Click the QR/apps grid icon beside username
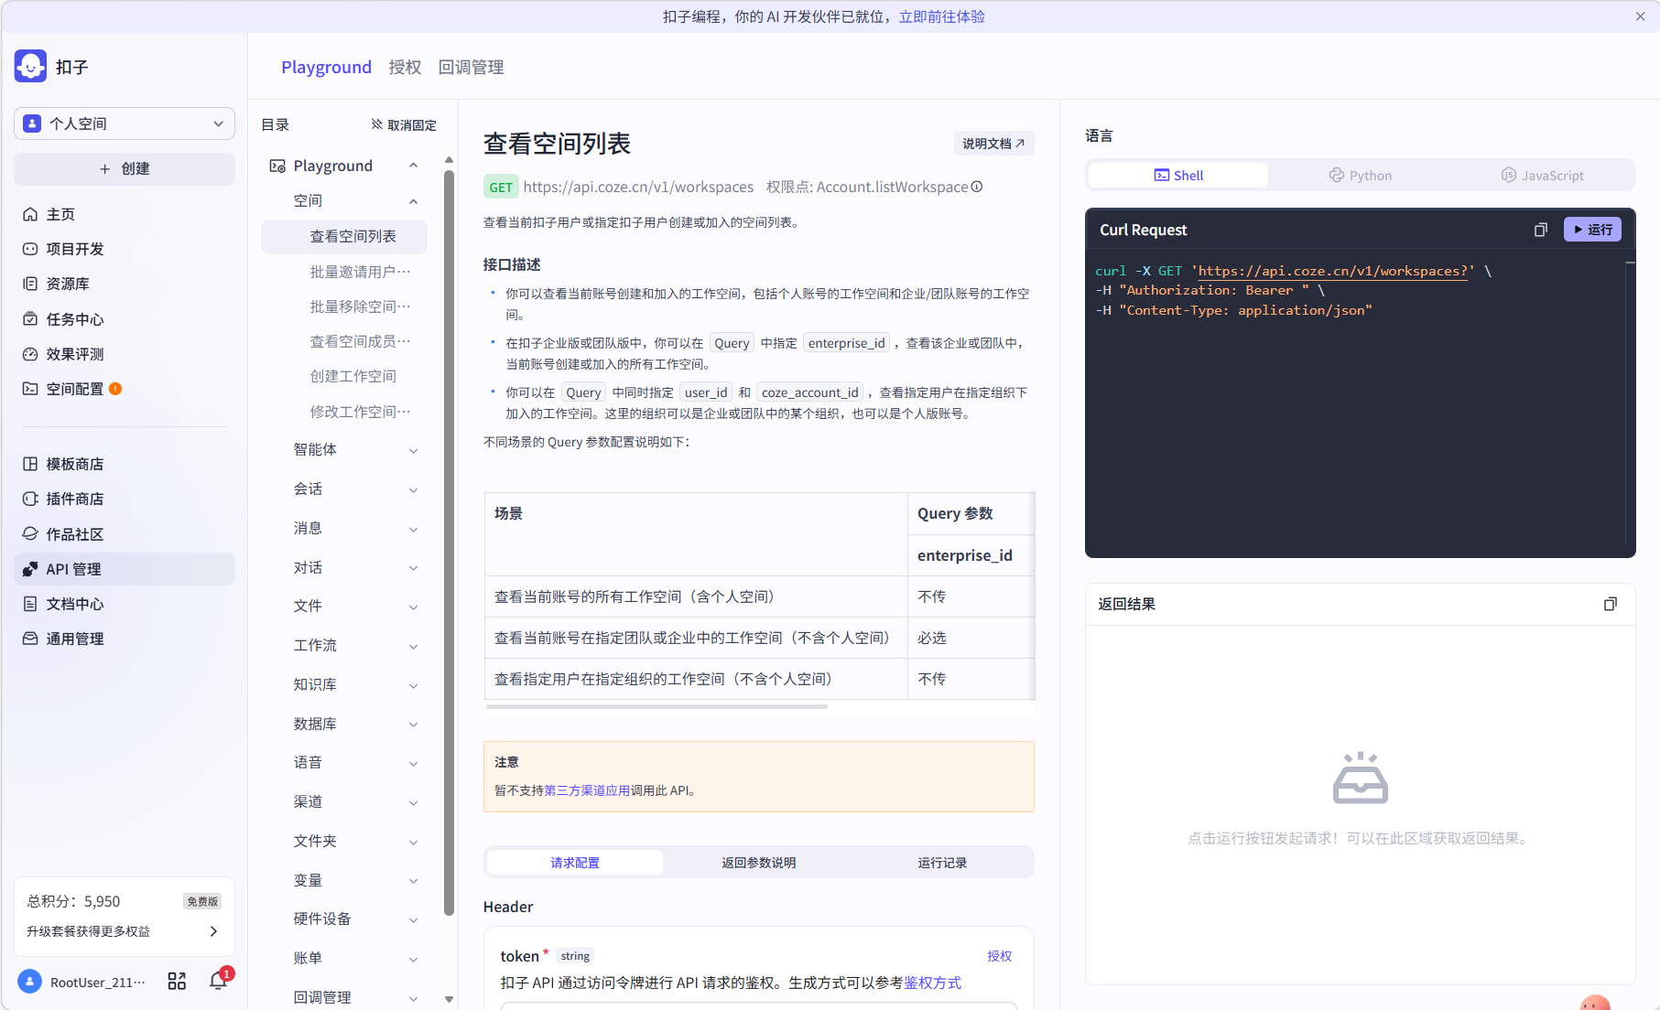 [x=177, y=982]
